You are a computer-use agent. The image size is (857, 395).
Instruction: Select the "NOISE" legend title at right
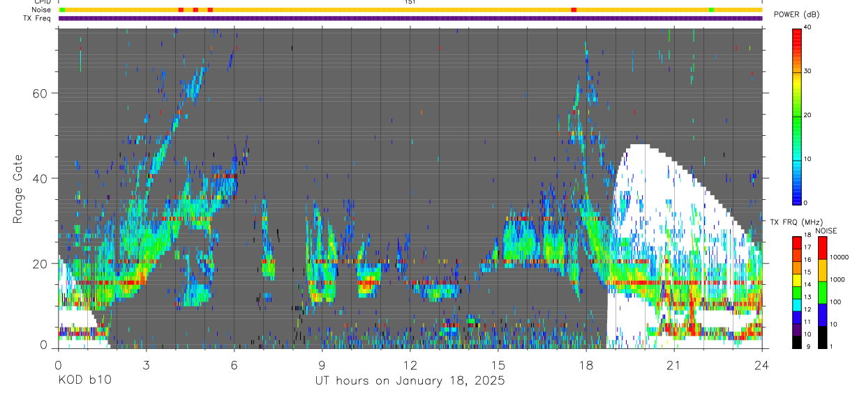(x=826, y=231)
